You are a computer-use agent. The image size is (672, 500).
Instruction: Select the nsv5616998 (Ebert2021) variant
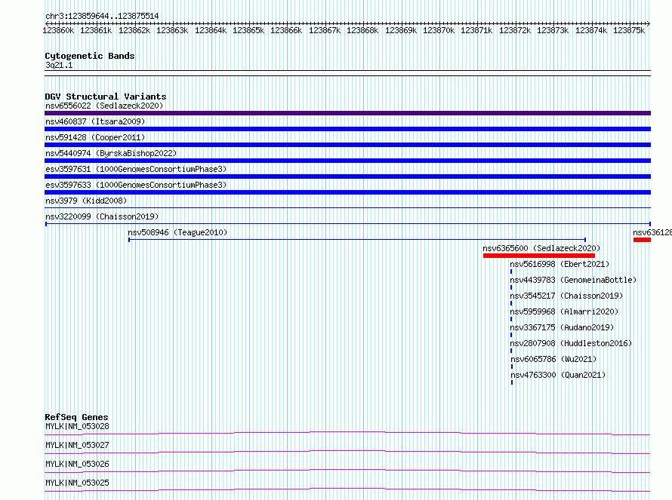(x=559, y=264)
